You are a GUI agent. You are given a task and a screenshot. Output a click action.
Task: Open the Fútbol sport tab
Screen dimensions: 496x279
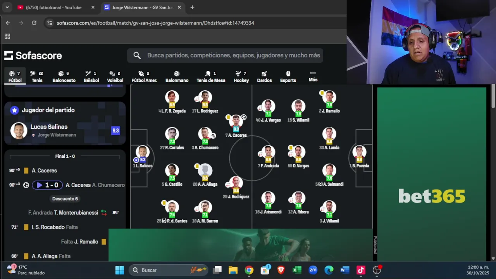[x=15, y=77]
